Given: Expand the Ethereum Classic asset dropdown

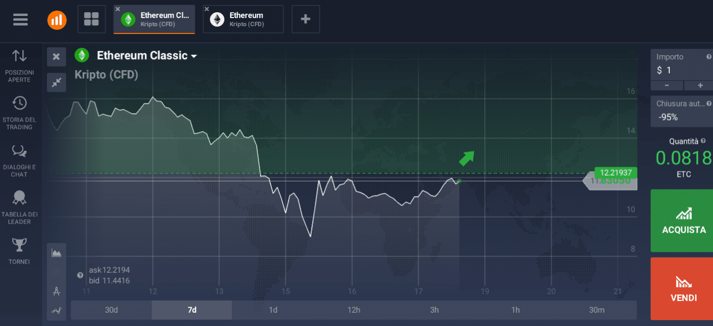Looking at the screenshot, I should [194, 56].
